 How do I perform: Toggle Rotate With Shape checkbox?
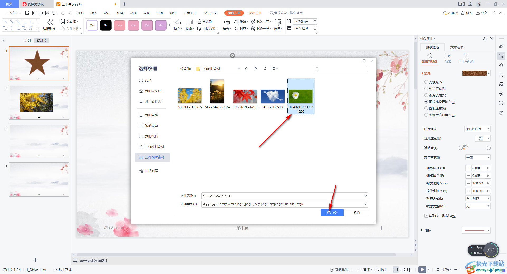tap(426, 216)
